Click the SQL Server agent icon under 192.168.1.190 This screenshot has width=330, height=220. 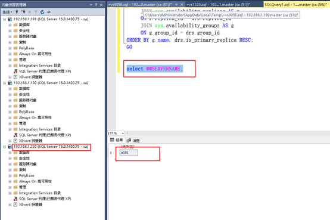pos(15,135)
